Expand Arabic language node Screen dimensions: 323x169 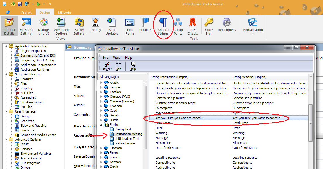click(101, 83)
